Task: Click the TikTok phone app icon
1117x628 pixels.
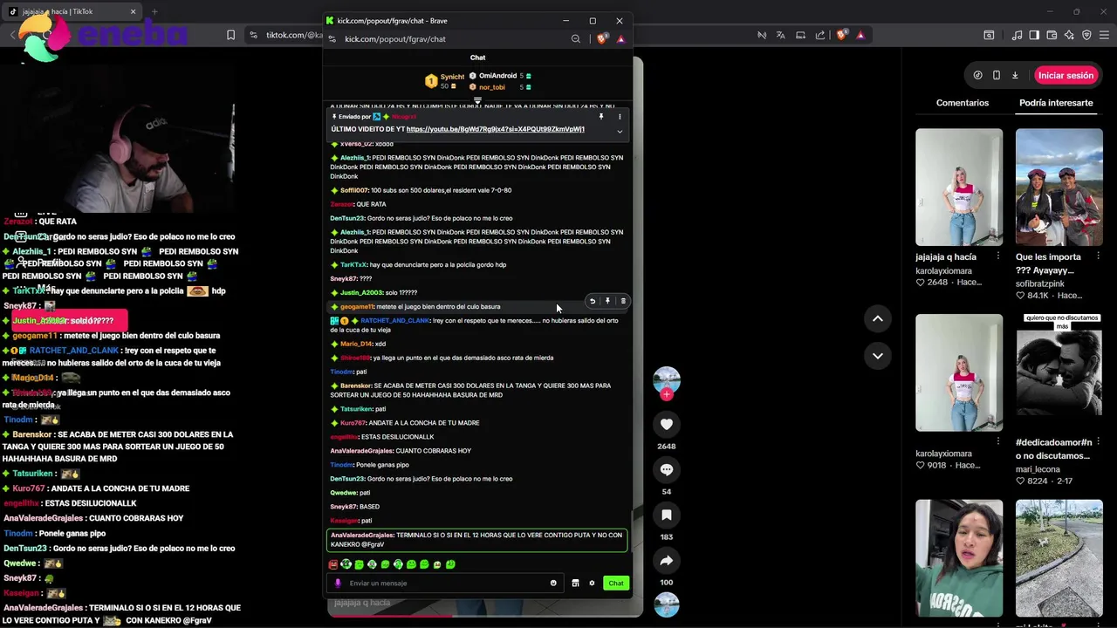Action: point(997,75)
